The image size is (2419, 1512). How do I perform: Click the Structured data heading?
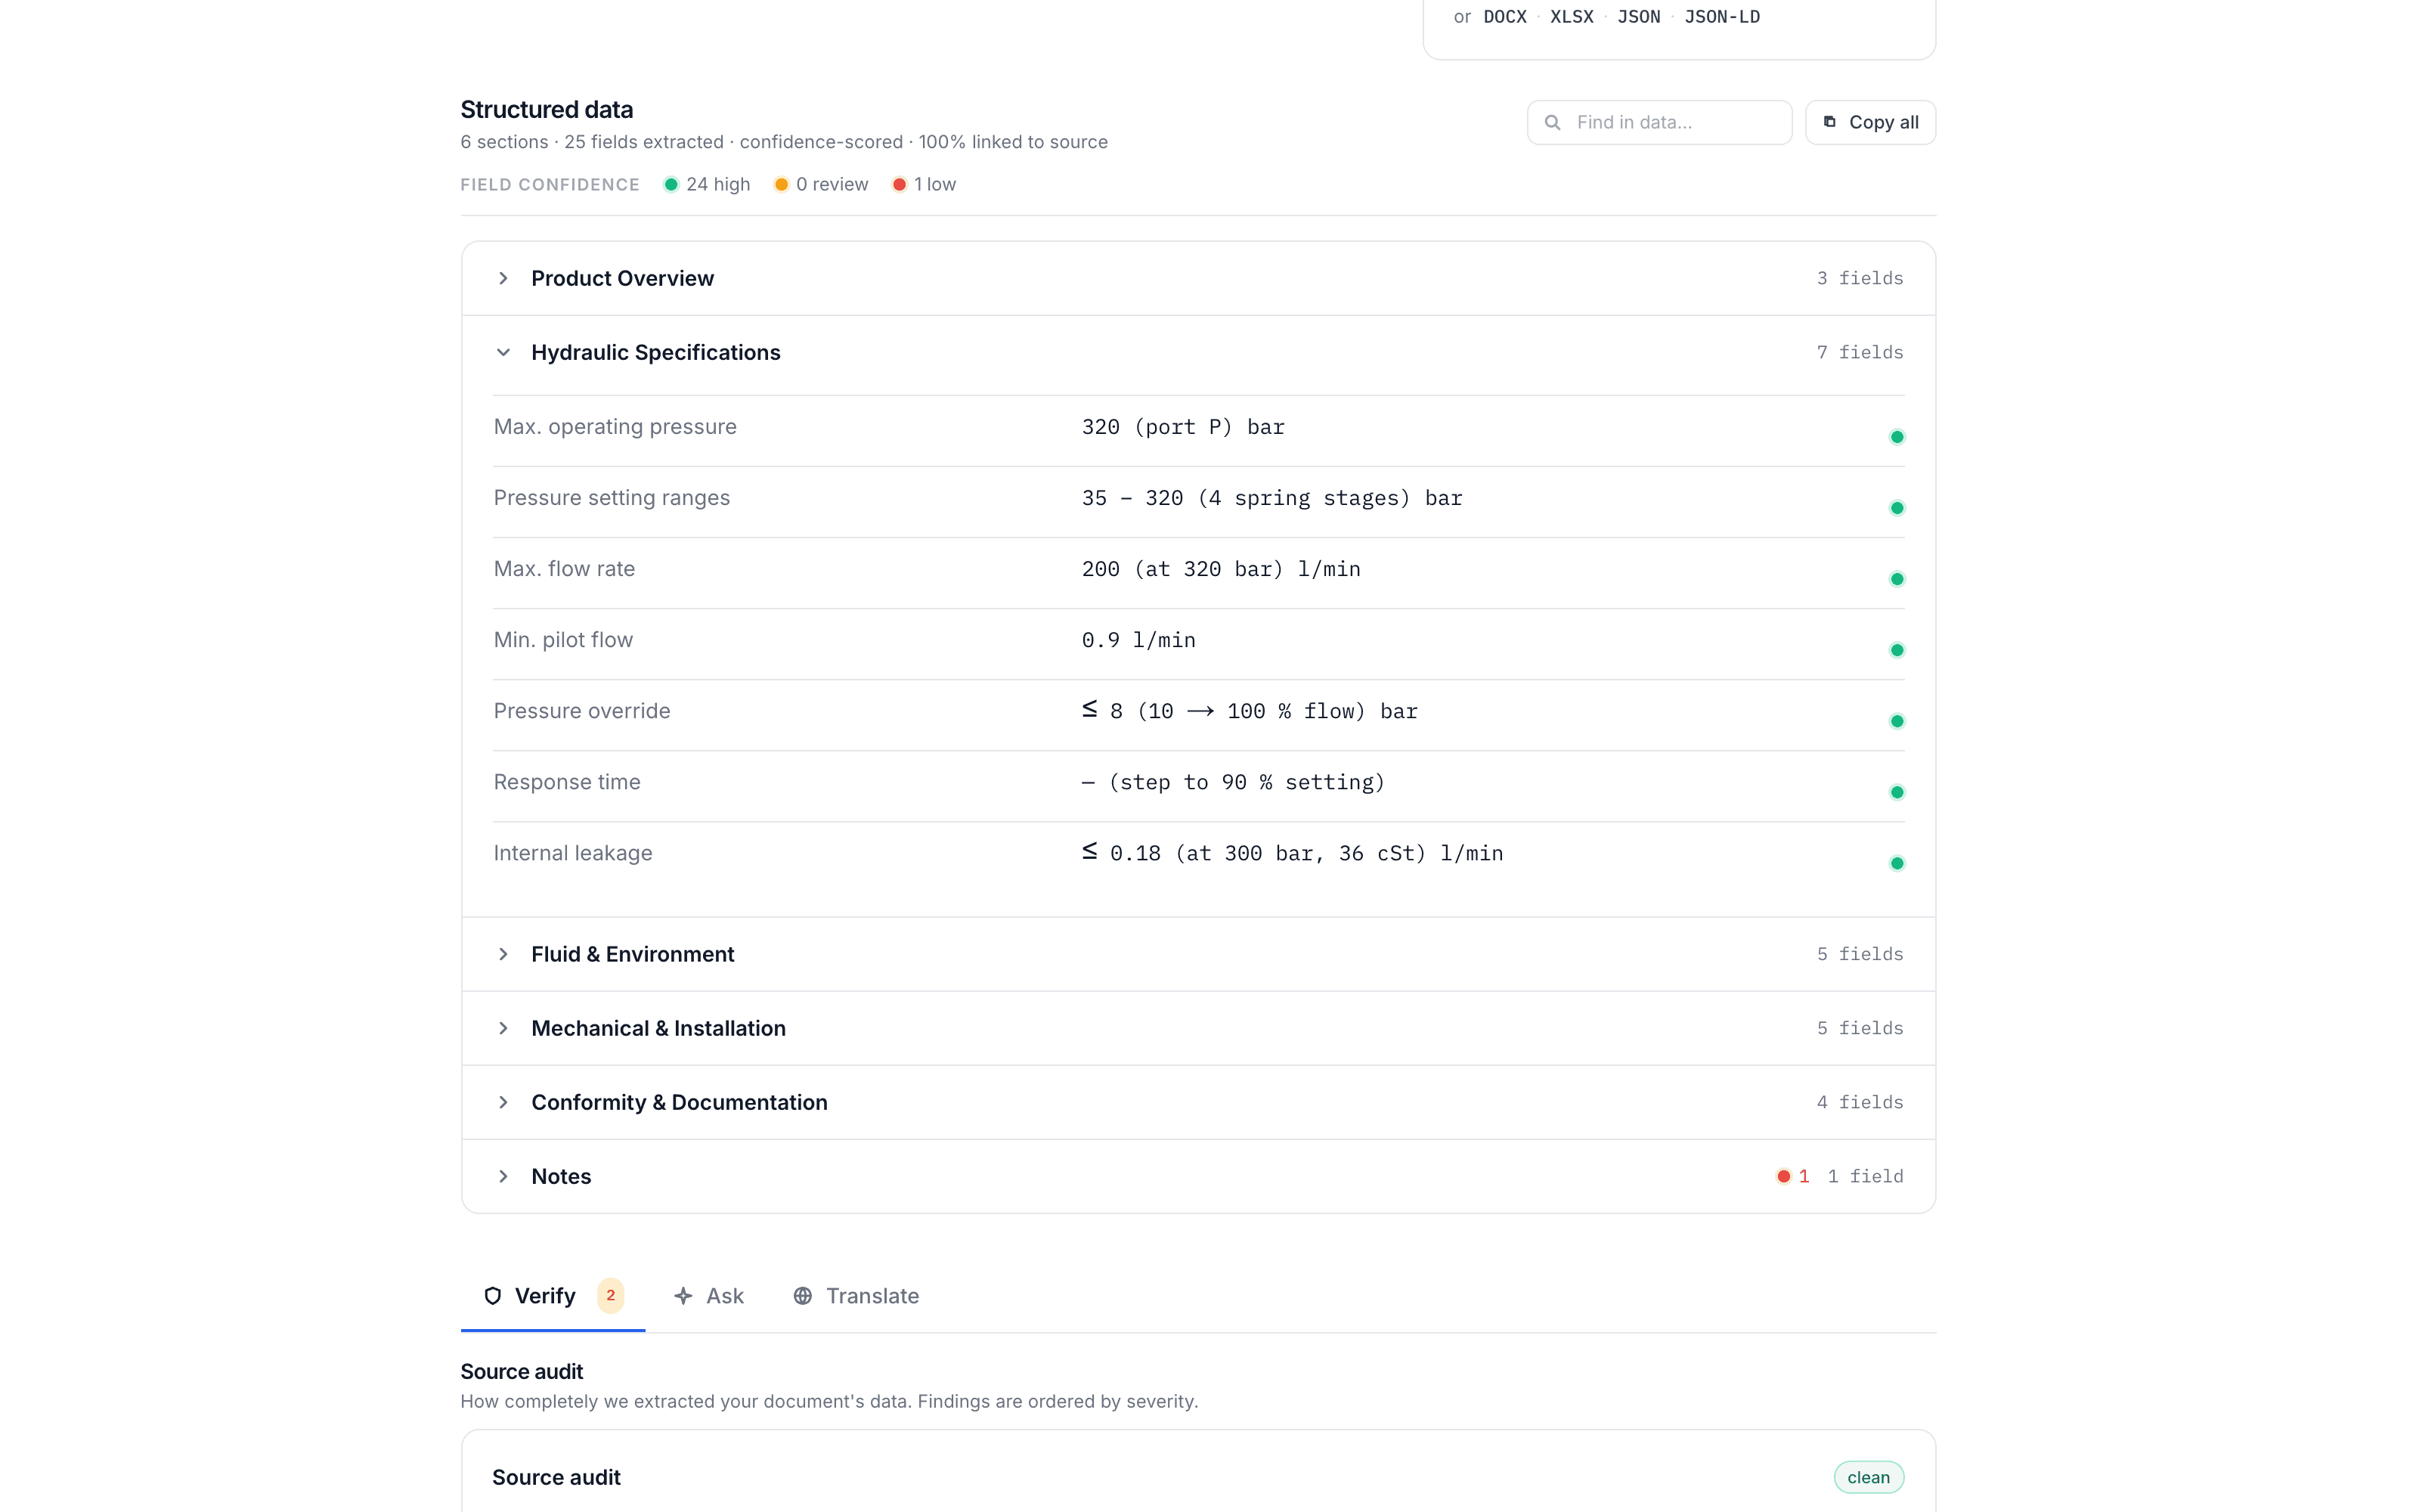(x=547, y=109)
